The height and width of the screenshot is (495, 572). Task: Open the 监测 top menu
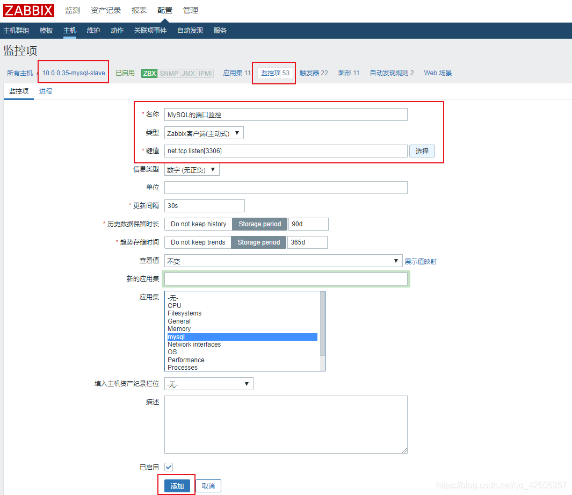72,10
